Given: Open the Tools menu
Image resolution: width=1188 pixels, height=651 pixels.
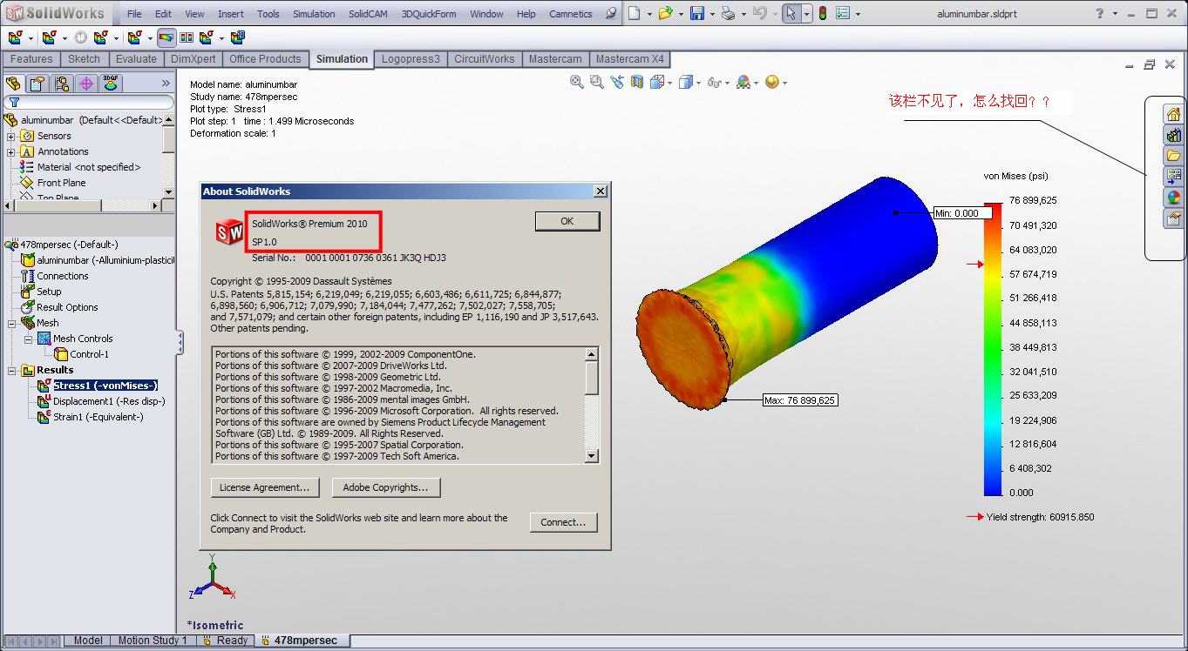Looking at the screenshot, I should click(268, 14).
